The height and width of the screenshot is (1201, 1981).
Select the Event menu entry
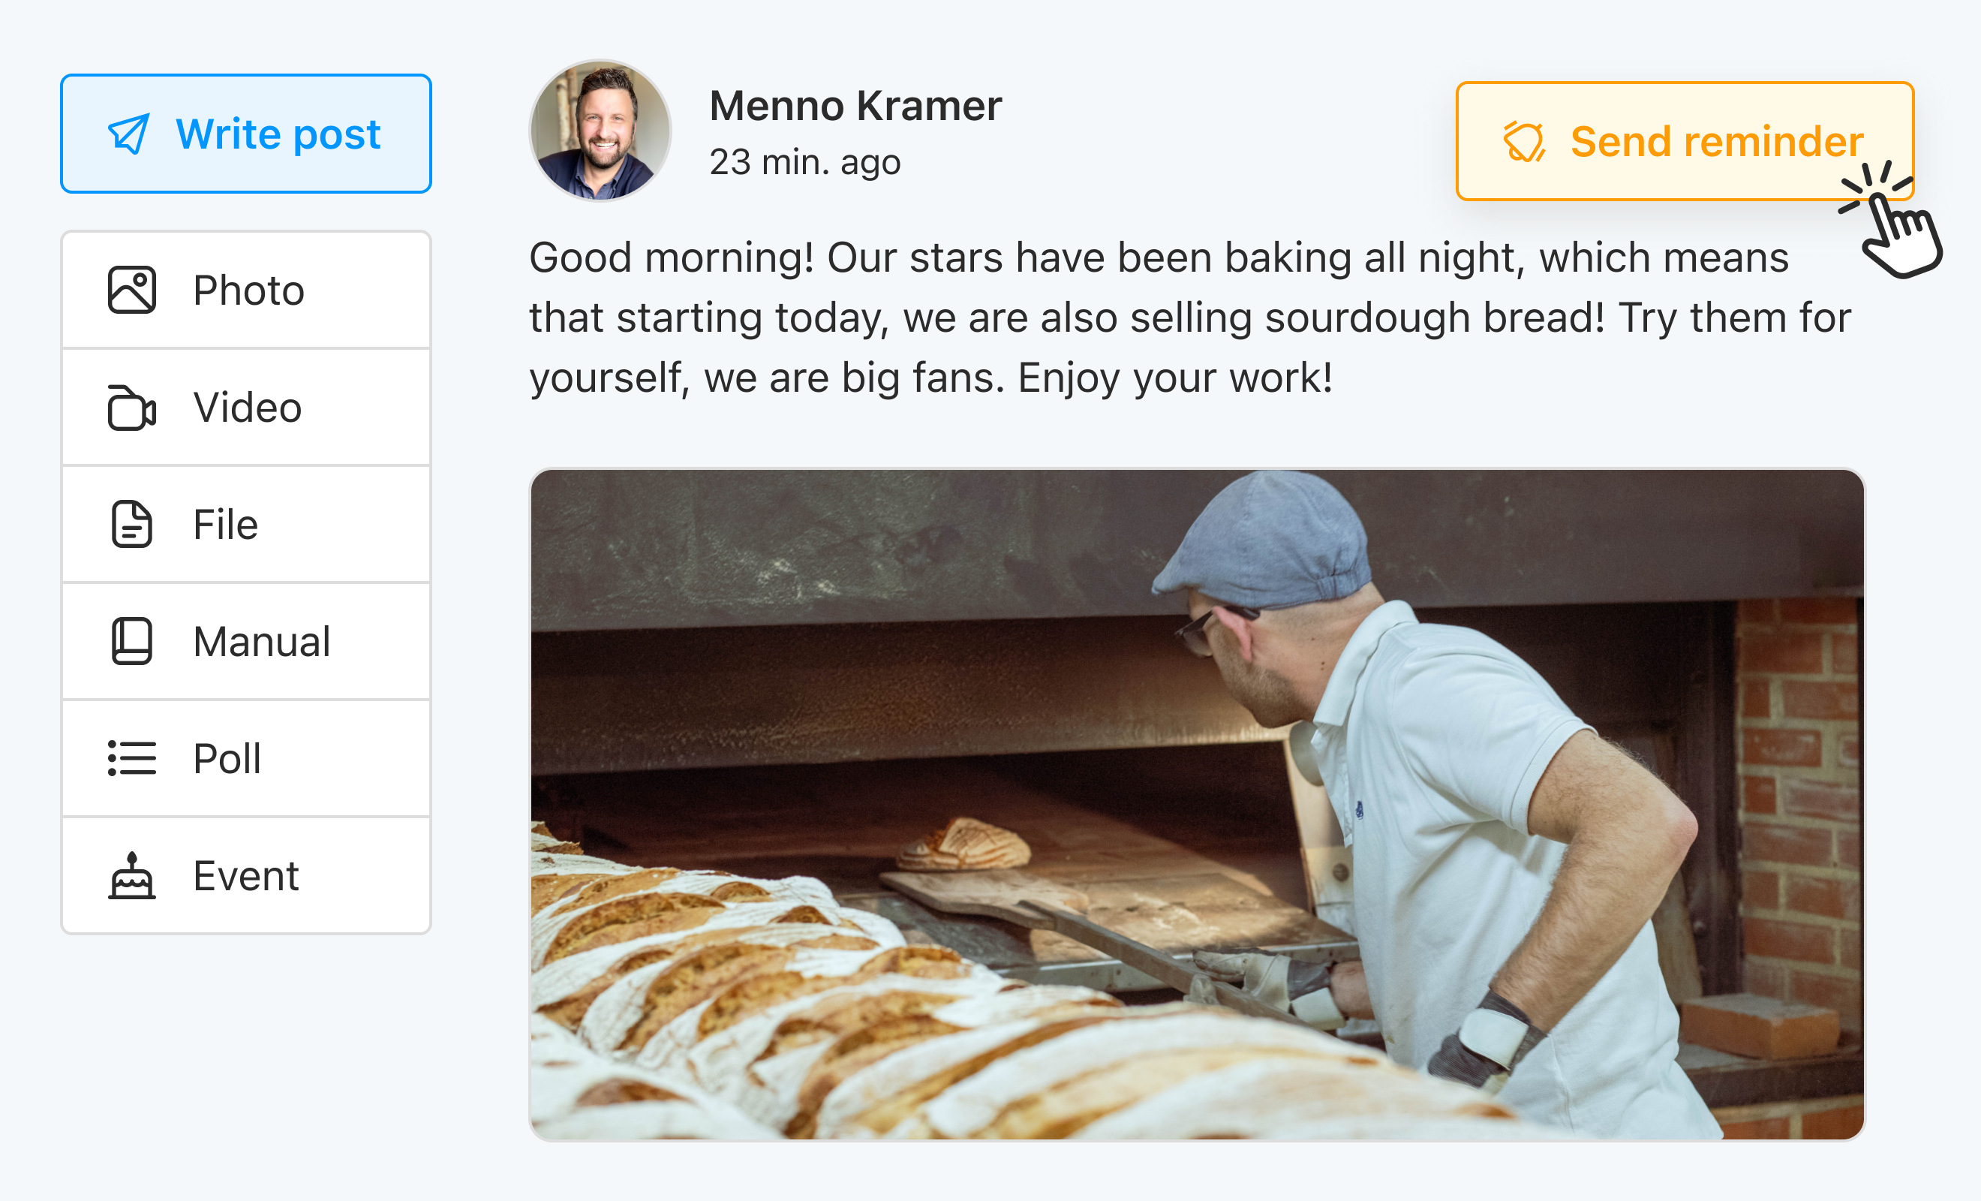[x=245, y=875]
